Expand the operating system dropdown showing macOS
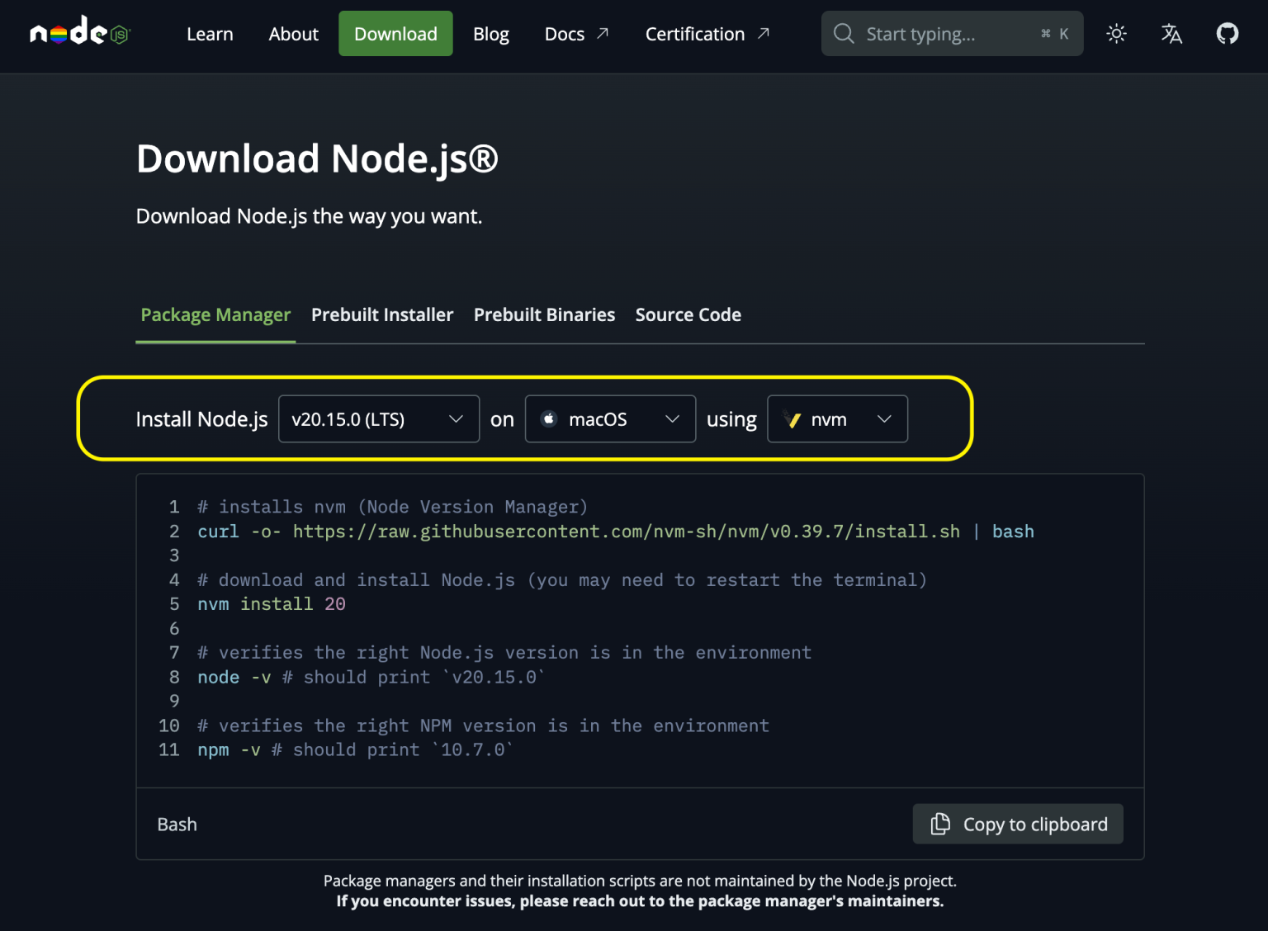This screenshot has height=931, width=1268. pyautogui.click(x=610, y=418)
